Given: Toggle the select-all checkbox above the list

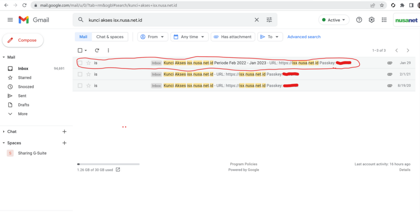Looking at the screenshot, I should [80, 50].
